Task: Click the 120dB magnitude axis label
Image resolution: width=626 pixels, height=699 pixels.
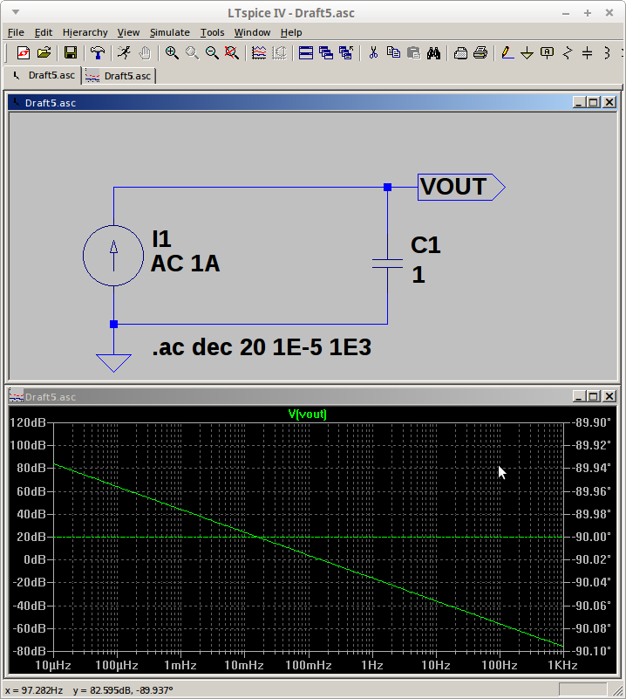Action: click(28, 422)
